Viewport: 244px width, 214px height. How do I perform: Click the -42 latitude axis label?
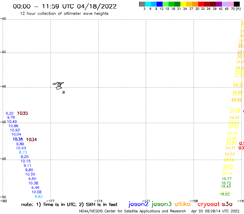pyautogui.click(x=3, y=52)
